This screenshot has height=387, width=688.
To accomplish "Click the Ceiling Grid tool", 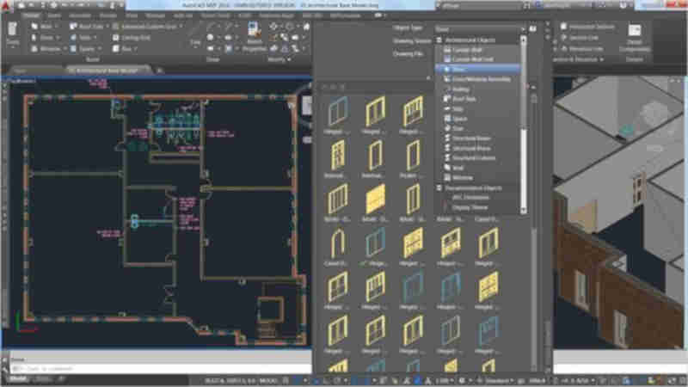I will pos(132,38).
